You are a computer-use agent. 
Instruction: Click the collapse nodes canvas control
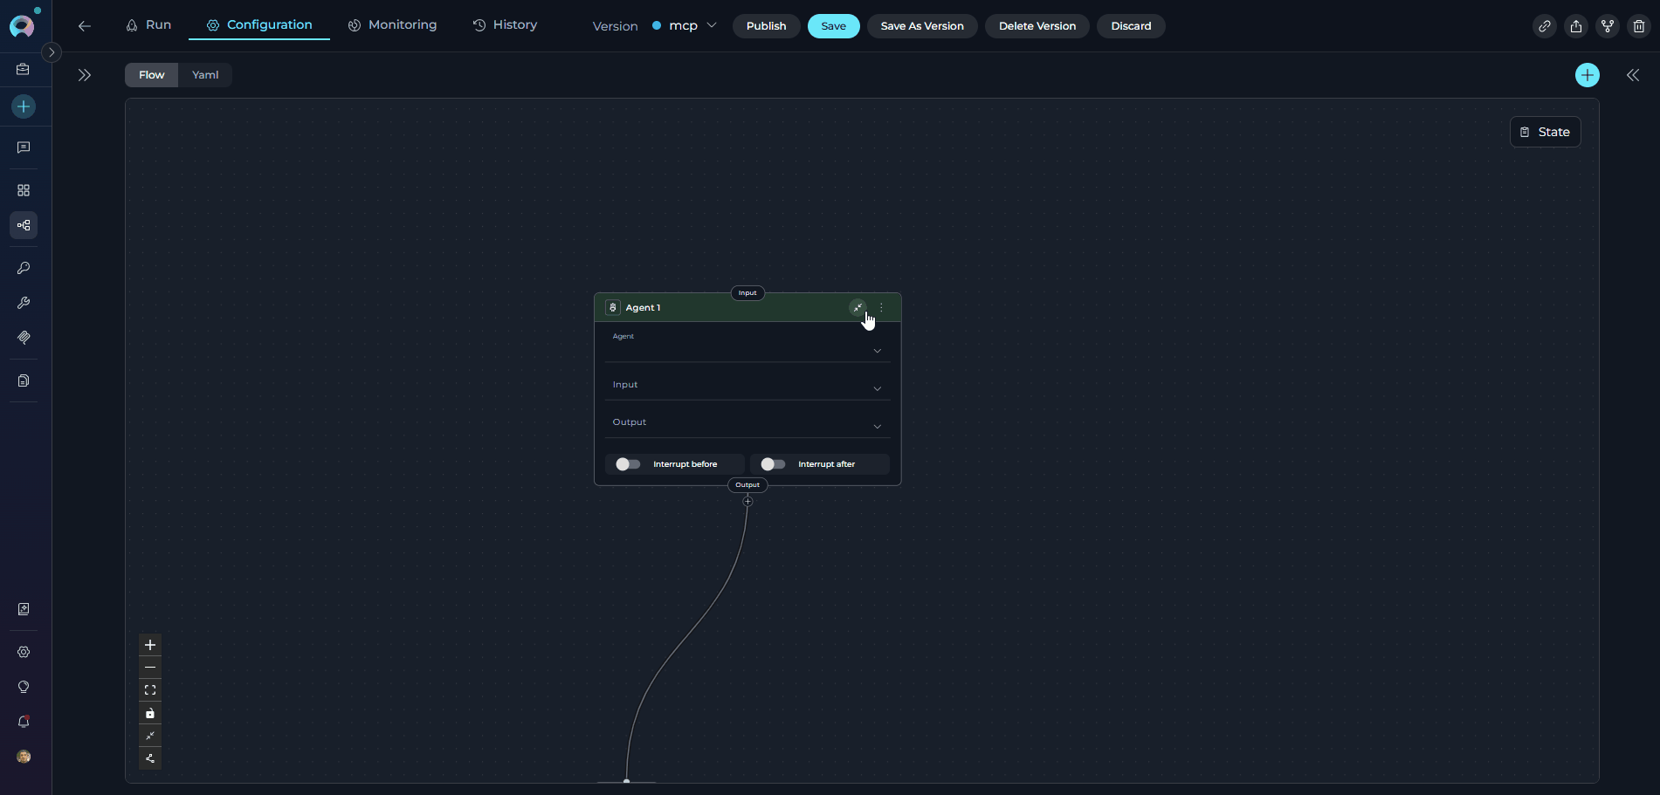click(x=150, y=736)
